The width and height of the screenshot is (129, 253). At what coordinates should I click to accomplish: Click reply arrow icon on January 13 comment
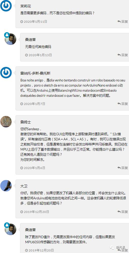tap(119, 55)
